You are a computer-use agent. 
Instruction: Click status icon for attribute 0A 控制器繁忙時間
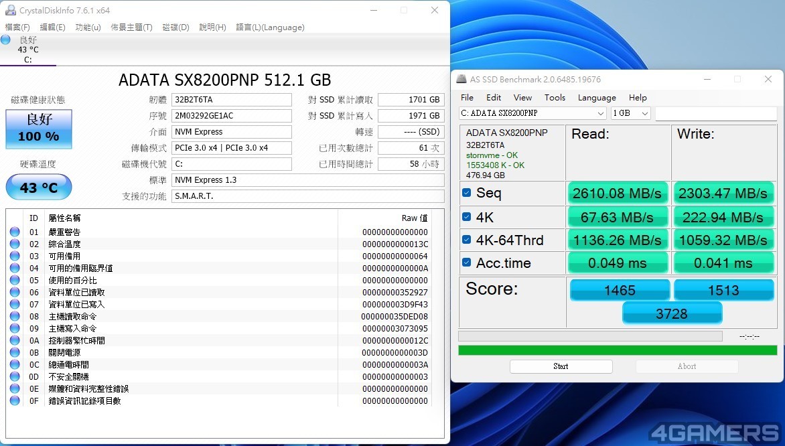click(x=15, y=340)
